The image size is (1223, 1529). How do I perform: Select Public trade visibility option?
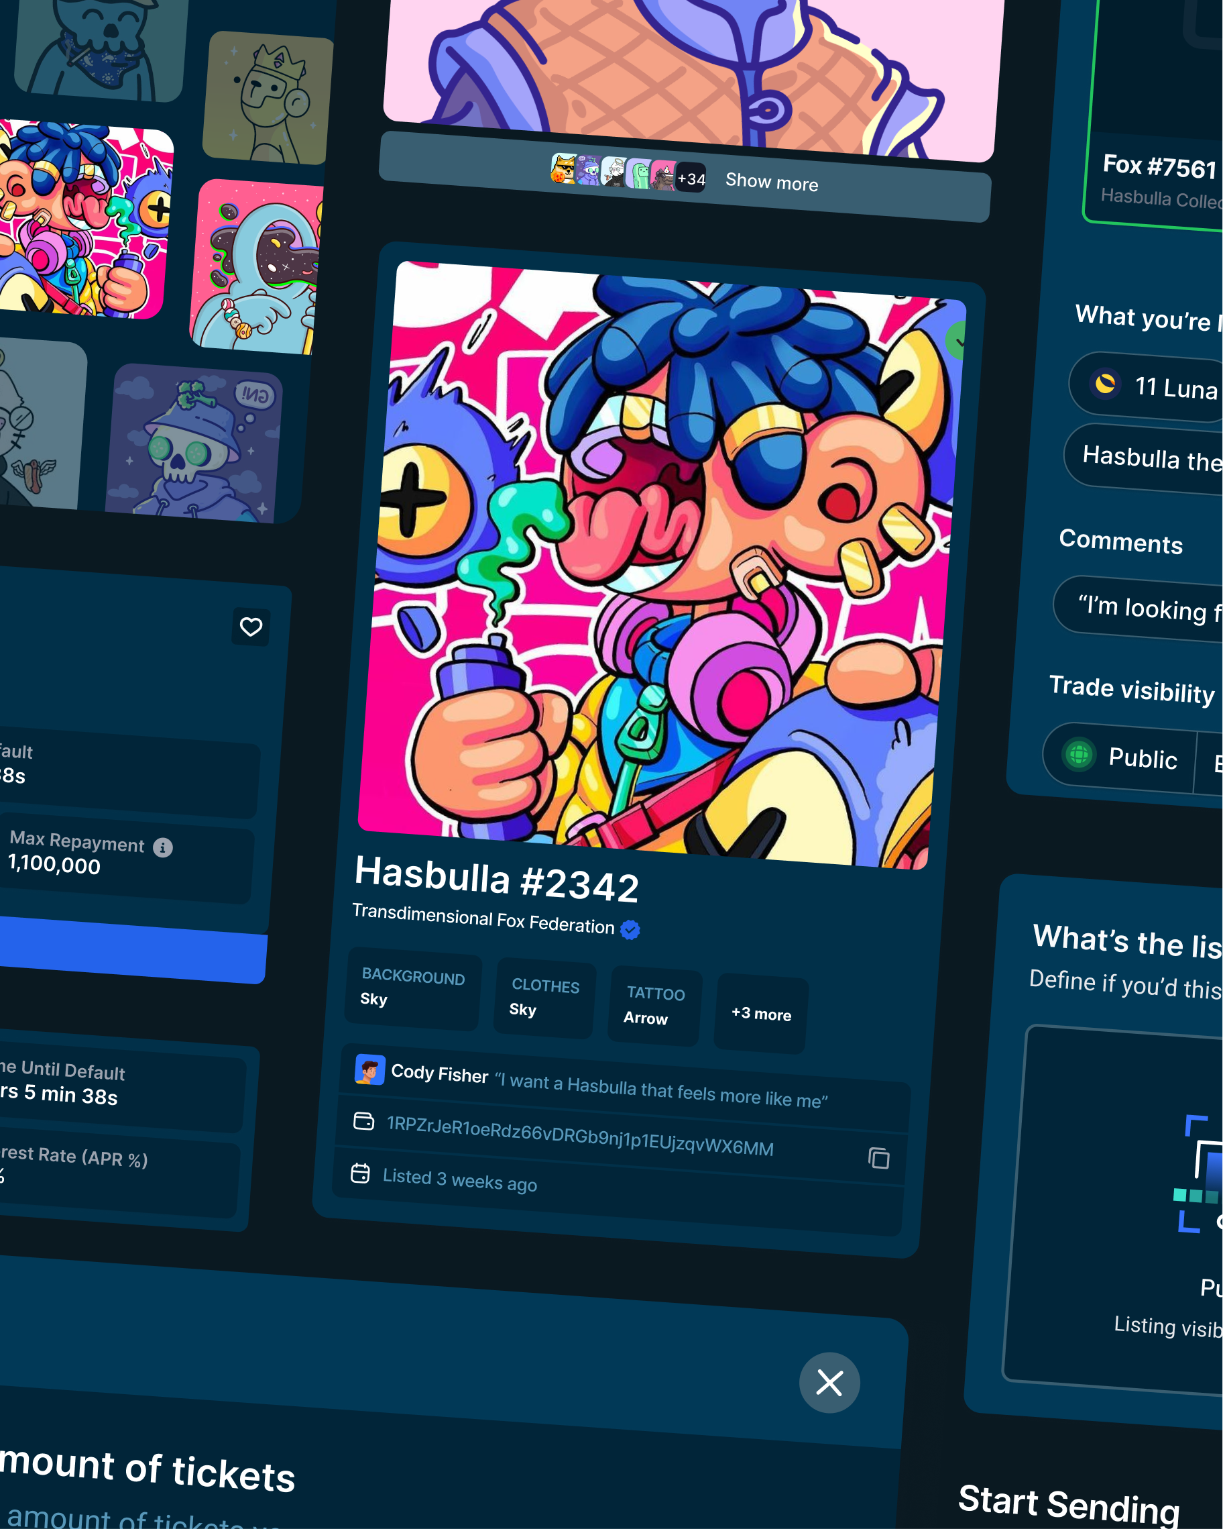click(x=1120, y=756)
